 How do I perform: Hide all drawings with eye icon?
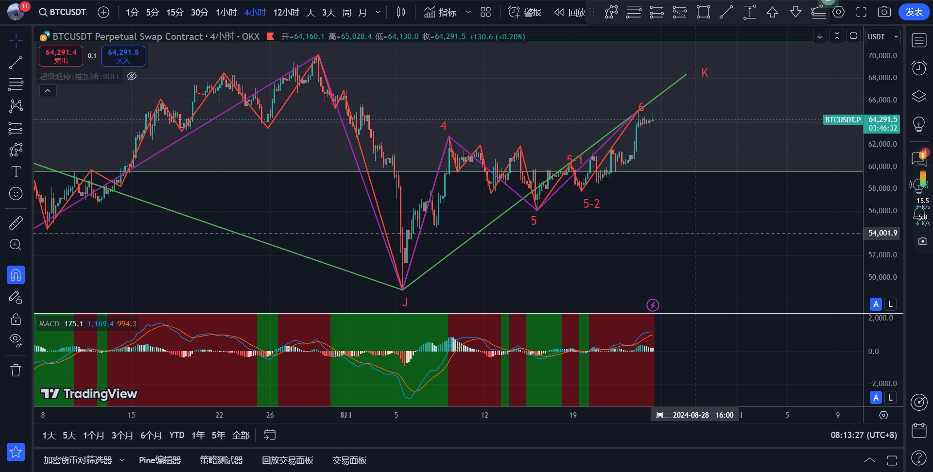(x=16, y=341)
